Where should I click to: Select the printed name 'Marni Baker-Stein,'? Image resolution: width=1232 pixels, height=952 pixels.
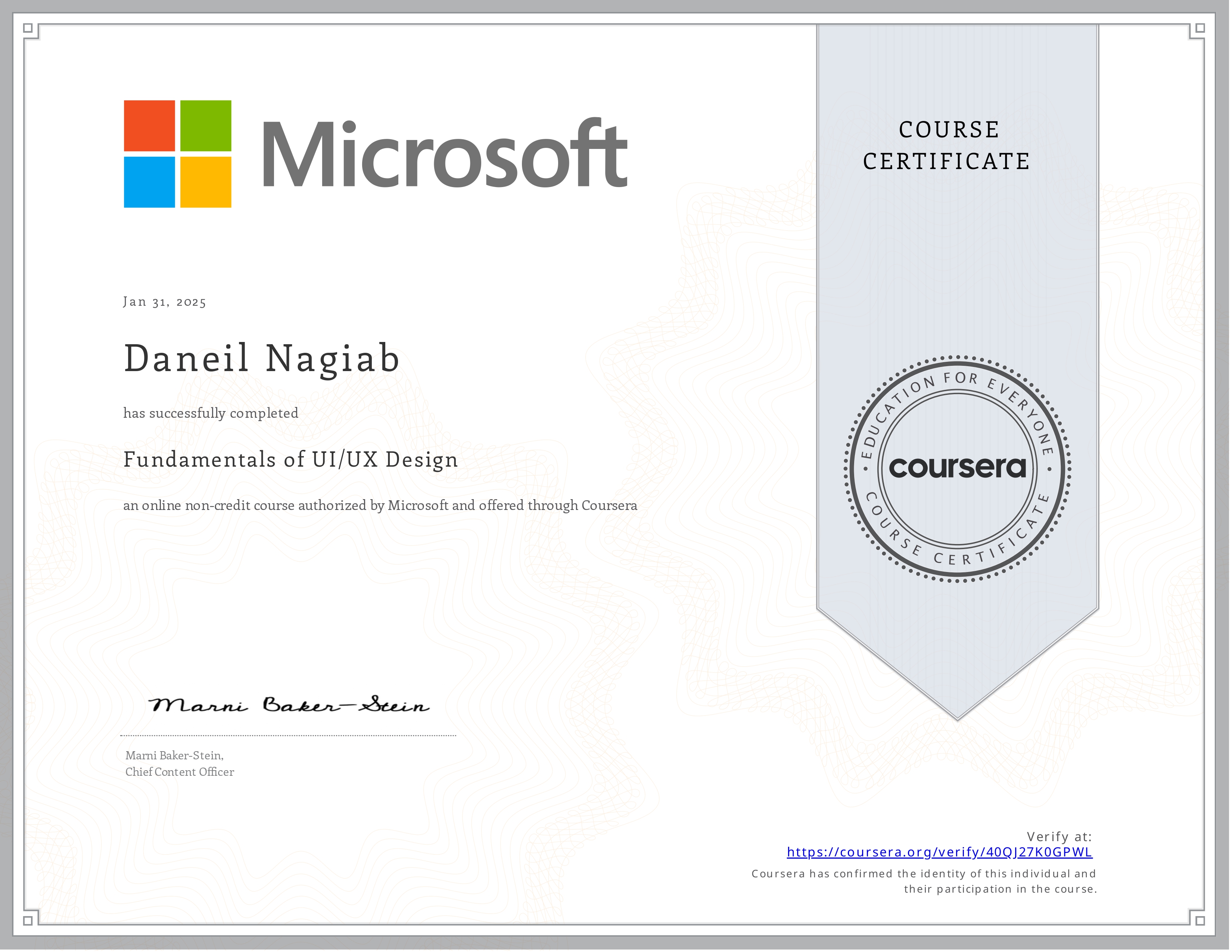174,756
